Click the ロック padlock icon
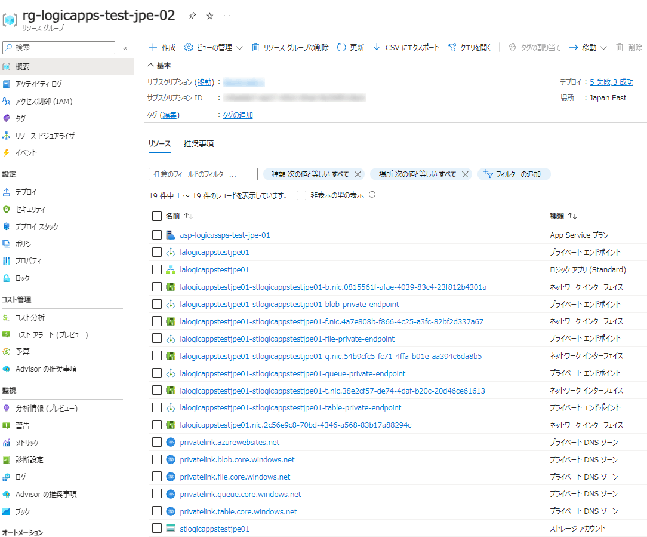The width and height of the screenshot is (647, 537). click(6, 278)
